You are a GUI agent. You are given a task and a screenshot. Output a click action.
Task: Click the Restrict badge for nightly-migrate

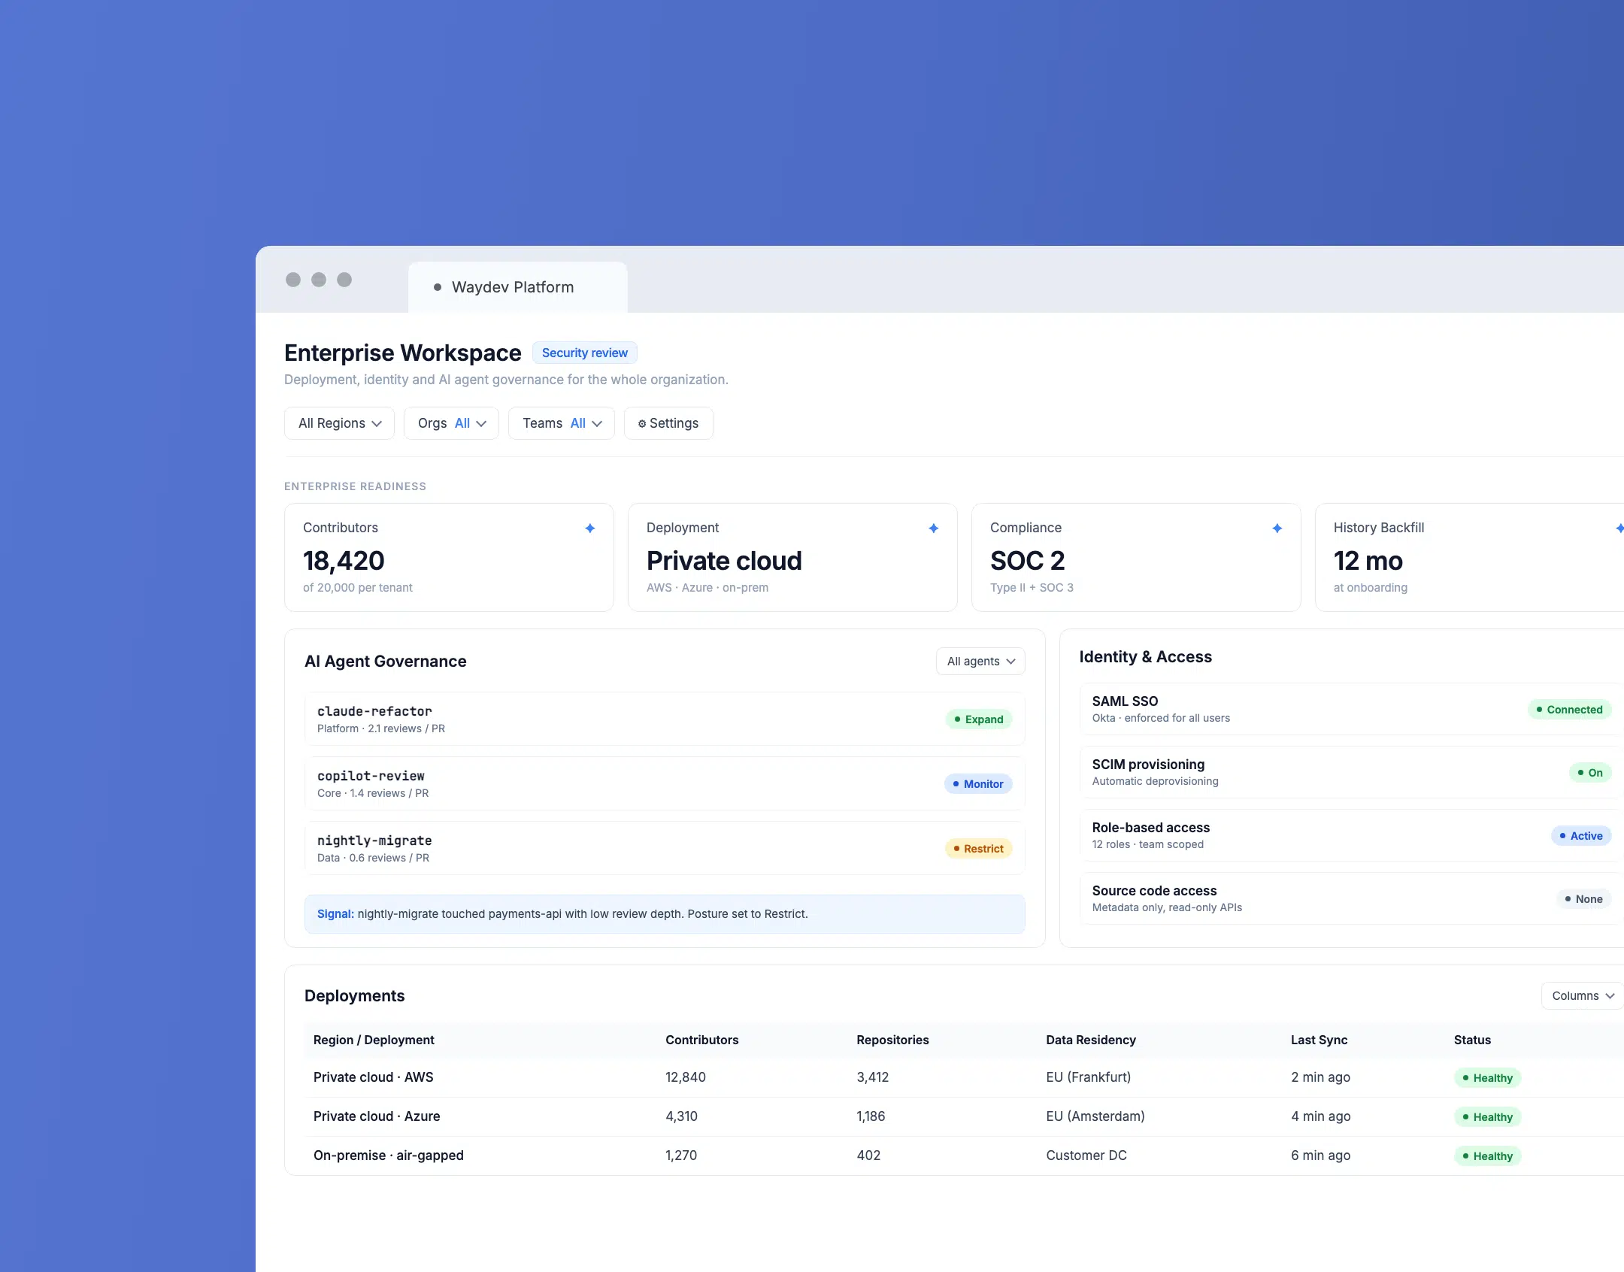(978, 849)
